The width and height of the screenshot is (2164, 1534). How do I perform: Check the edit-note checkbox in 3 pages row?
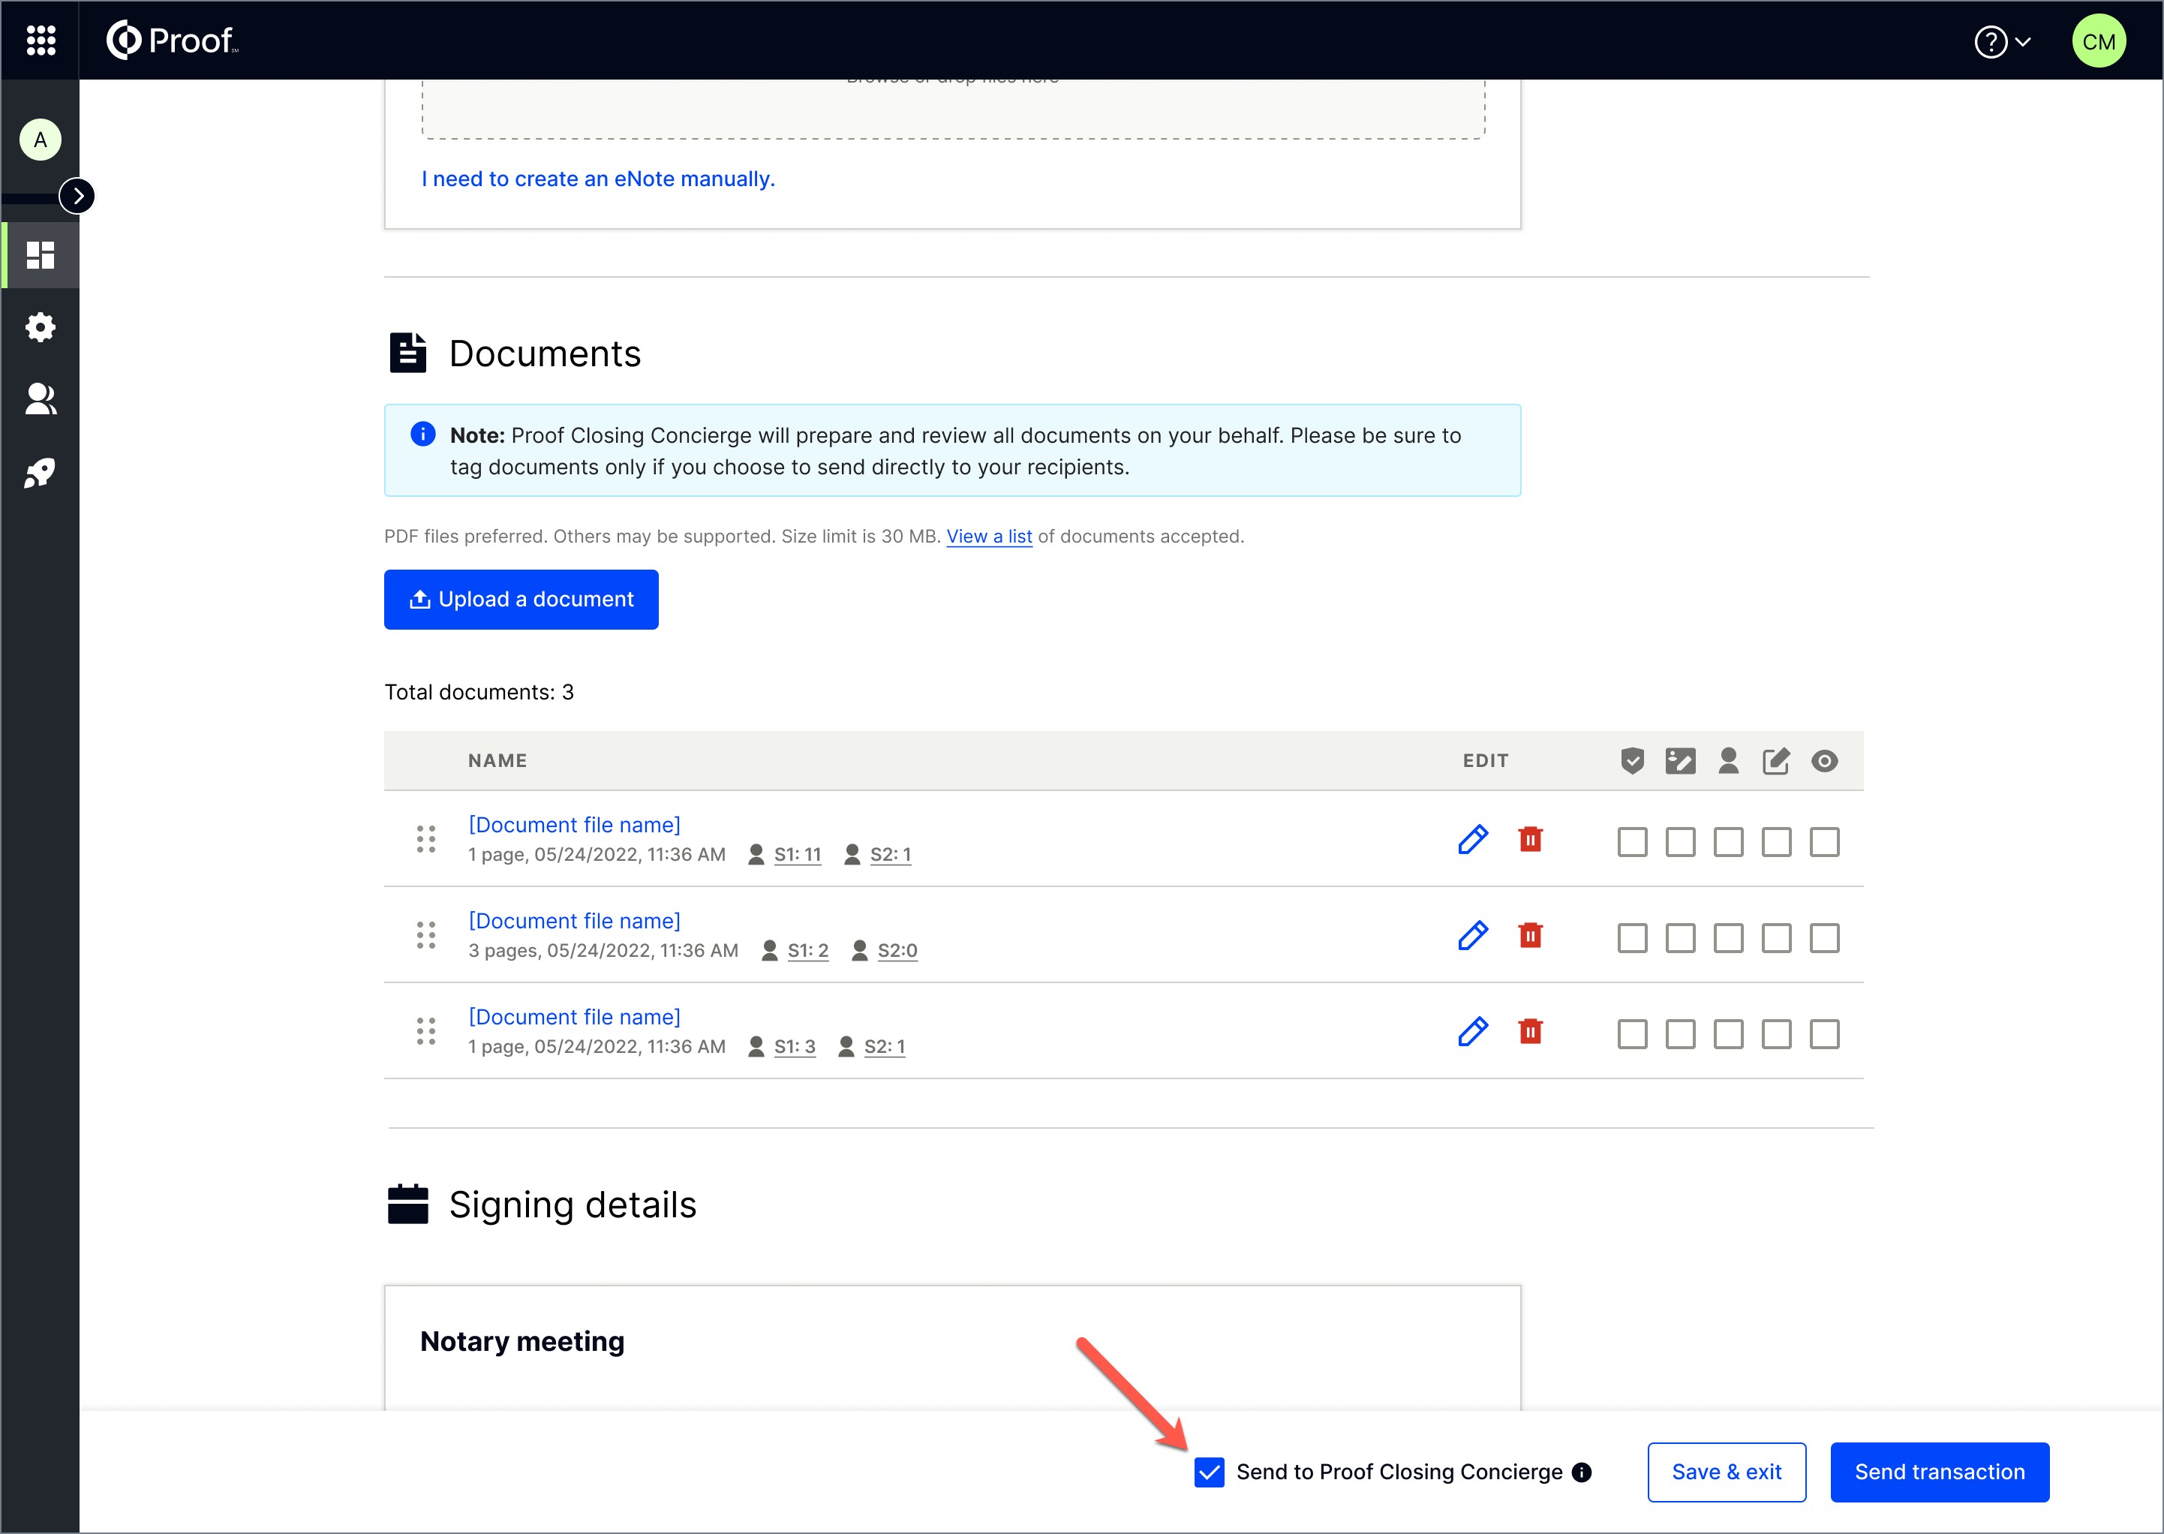(x=1777, y=938)
